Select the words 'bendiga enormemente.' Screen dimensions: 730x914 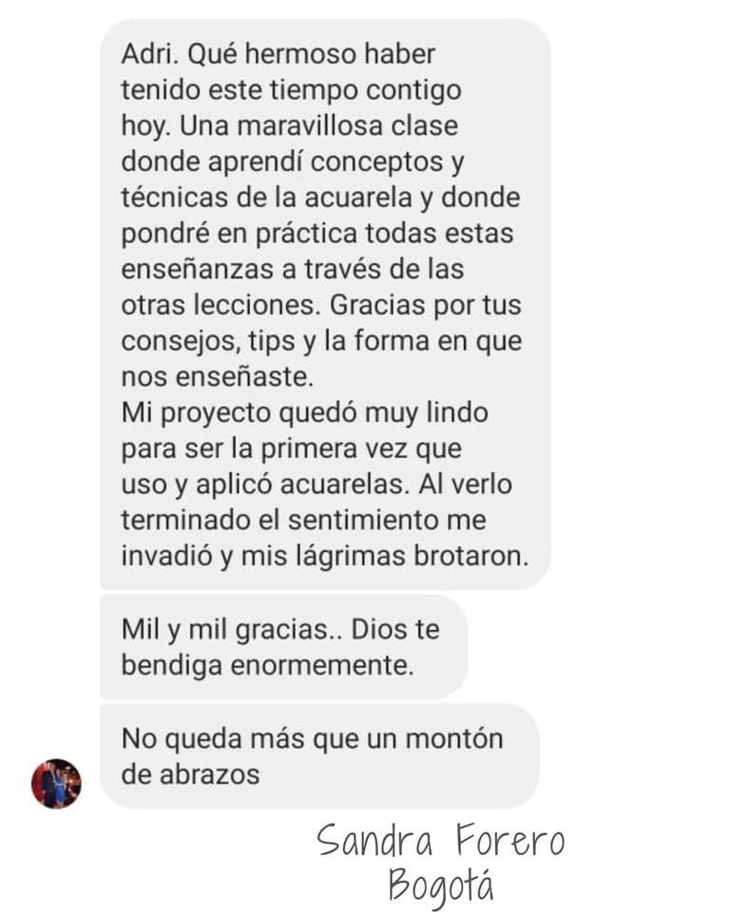pos(268,666)
